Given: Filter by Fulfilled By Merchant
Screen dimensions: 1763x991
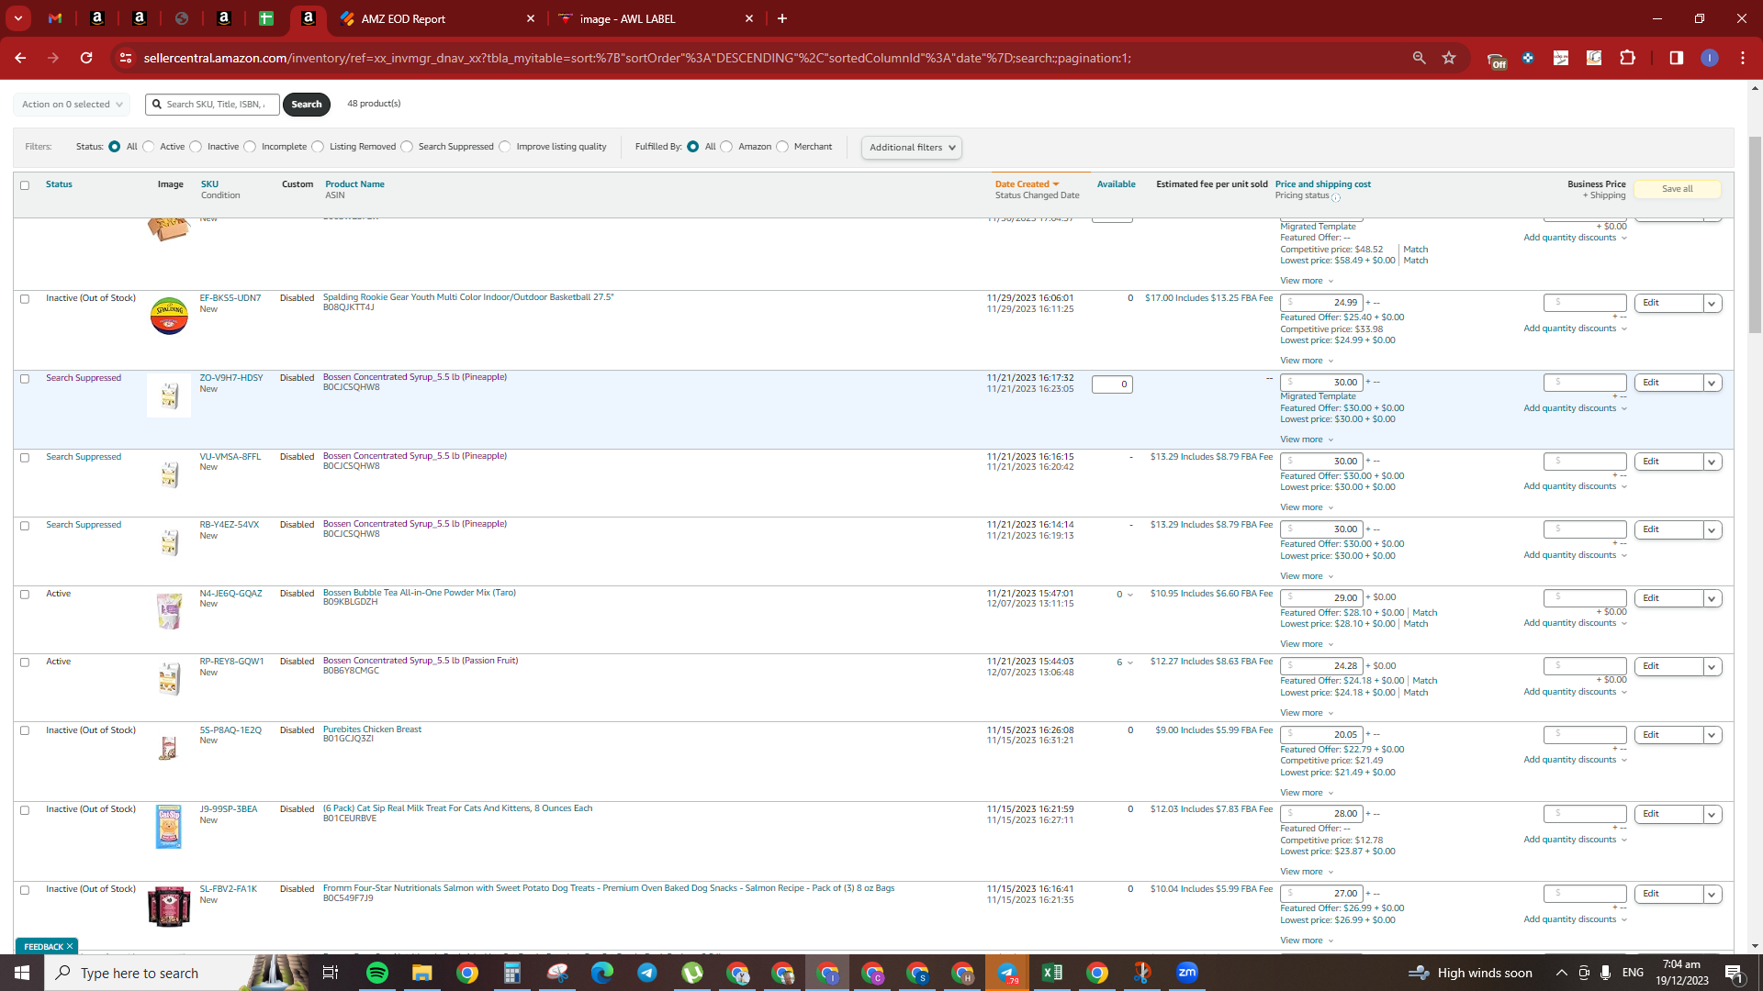Looking at the screenshot, I should click(x=782, y=147).
